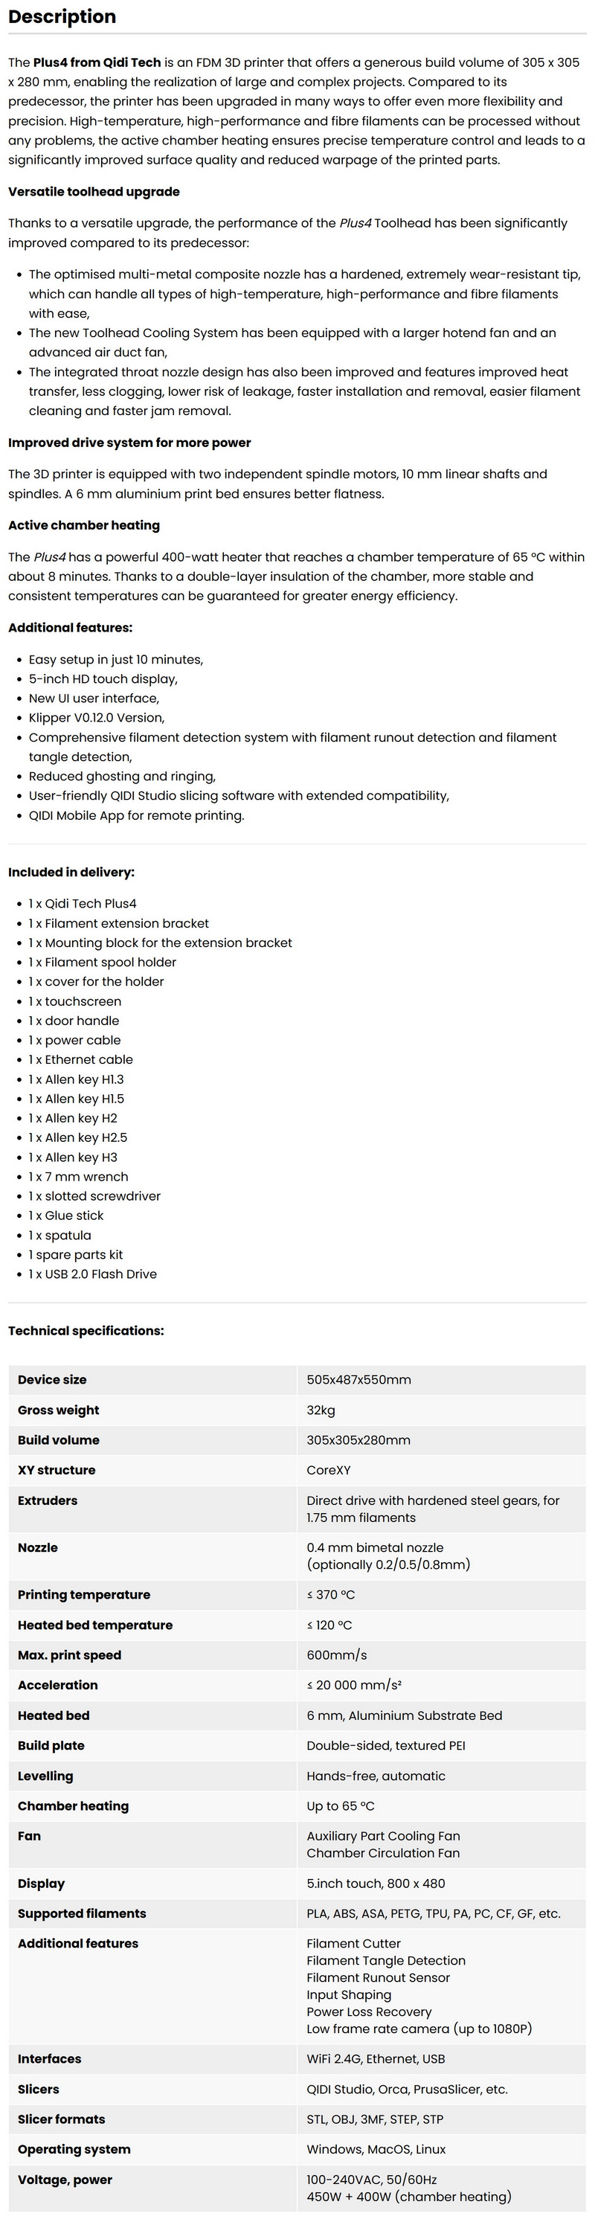Click the "Improved drive system for more power" heading
The height and width of the screenshot is (2222, 595).
pyautogui.click(x=129, y=443)
